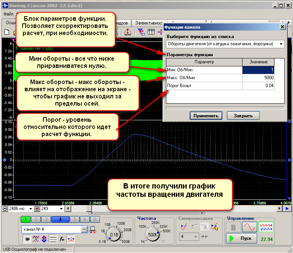Click the pause control icon

[233, 227]
